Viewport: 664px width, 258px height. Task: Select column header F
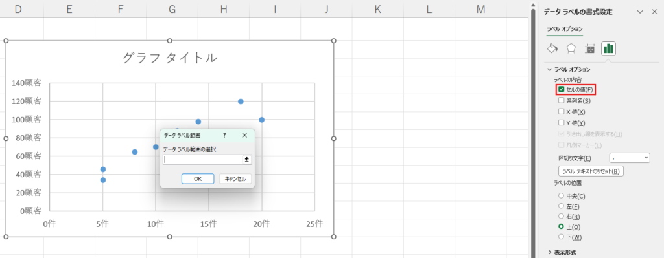pos(121,9)
